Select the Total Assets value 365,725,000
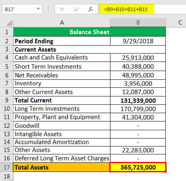186x181 pixels. (138, 167)
